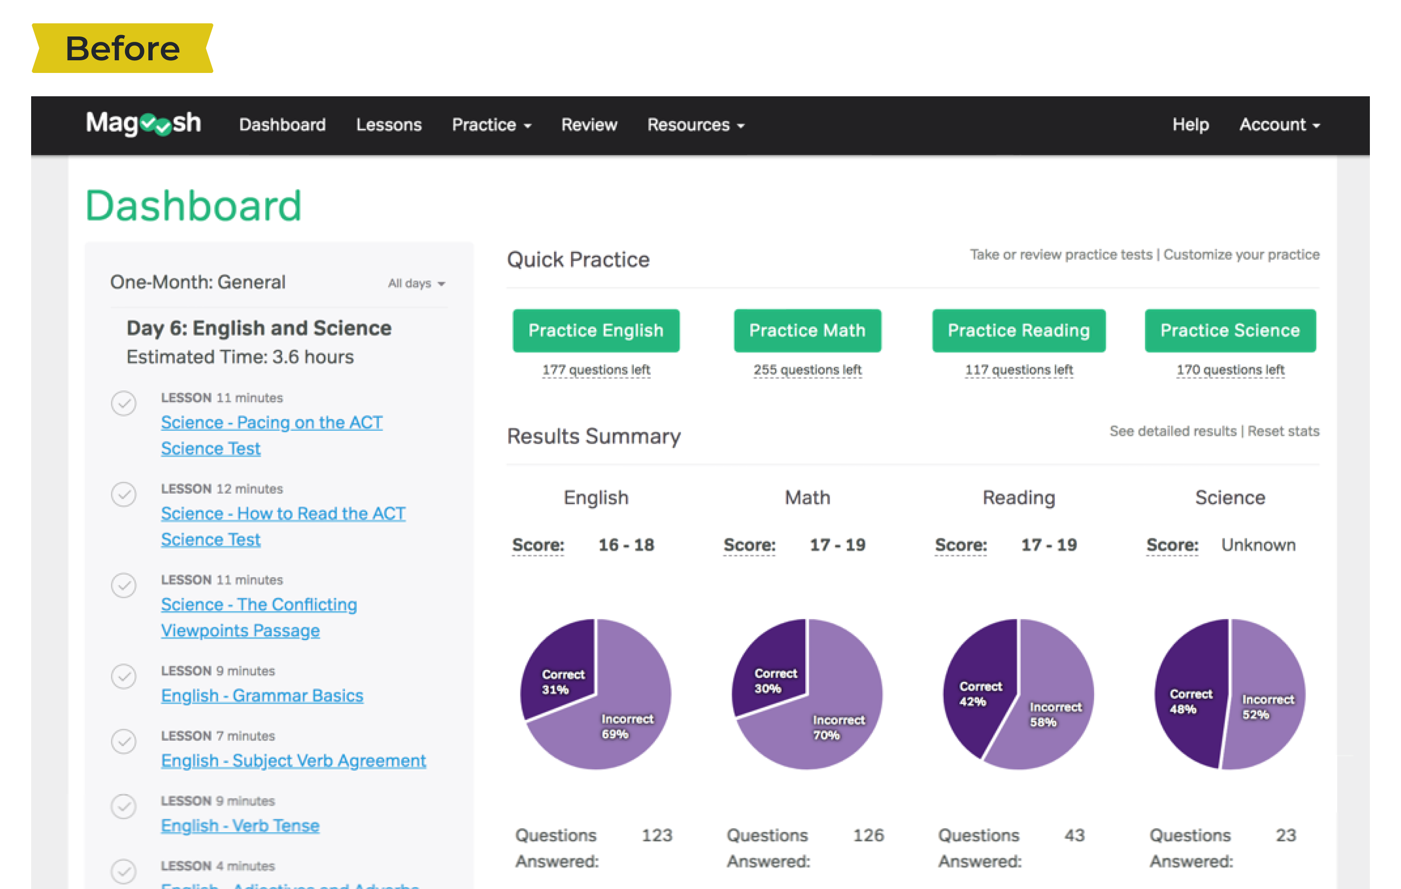
Task: Click Math questions answered count 126
Action: 868,836
